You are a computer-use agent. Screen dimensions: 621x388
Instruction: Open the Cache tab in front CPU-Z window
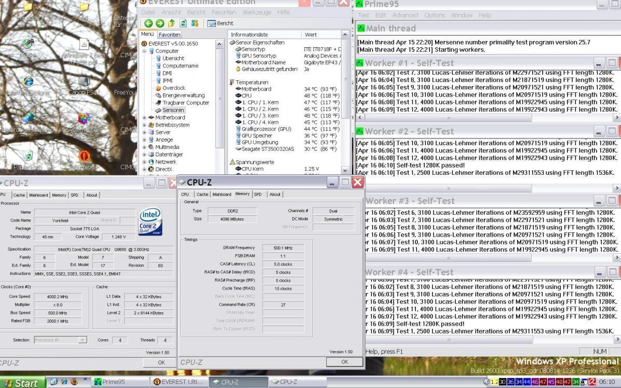point(202,195)
